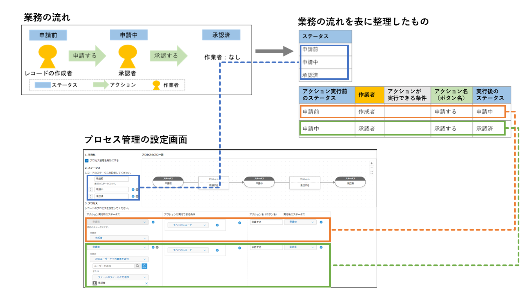Open the 承認済 post-action status dropdown

tap(300, 247)
